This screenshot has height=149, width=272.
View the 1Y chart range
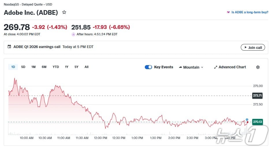pos(66,67)
